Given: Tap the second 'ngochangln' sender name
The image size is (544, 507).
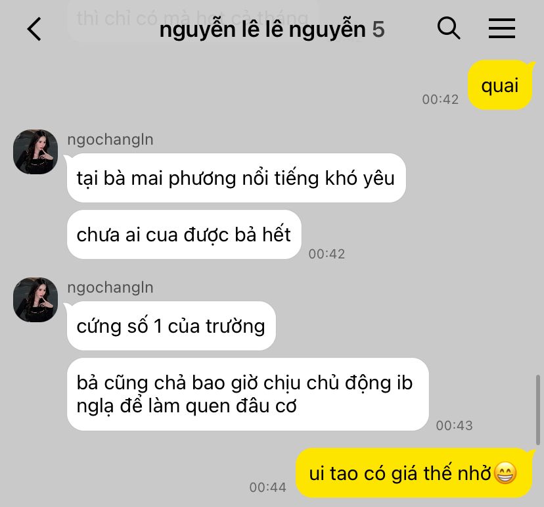Looking at the screenshot, I should pyautogui.click(x=110, y=287).
